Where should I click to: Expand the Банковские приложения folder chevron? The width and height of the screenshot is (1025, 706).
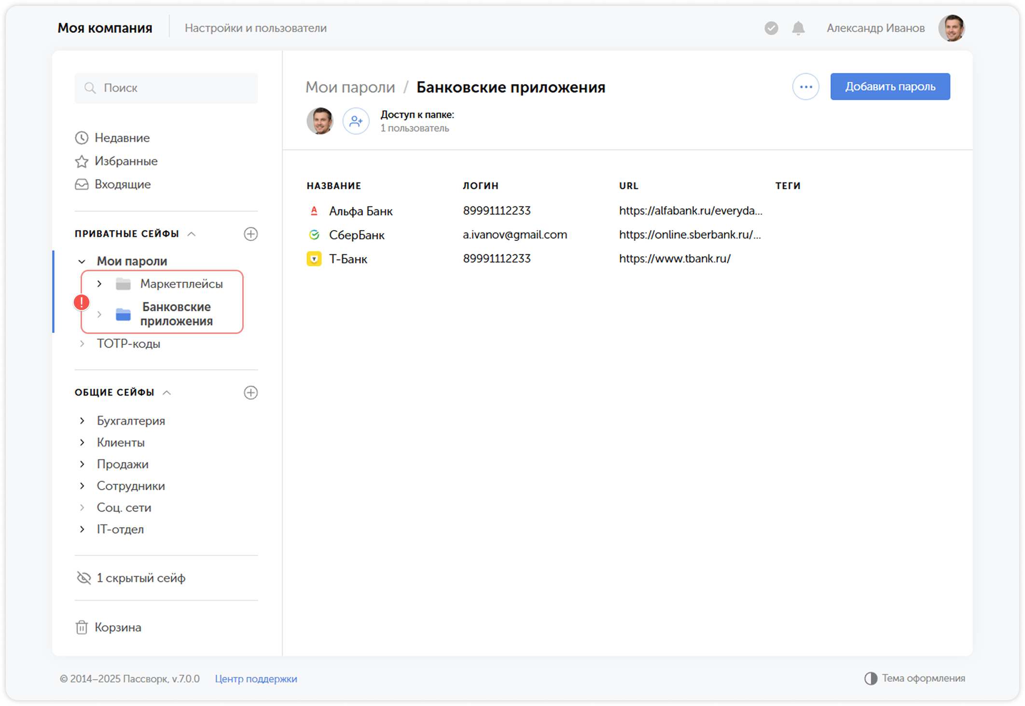[x=99, y=314]
